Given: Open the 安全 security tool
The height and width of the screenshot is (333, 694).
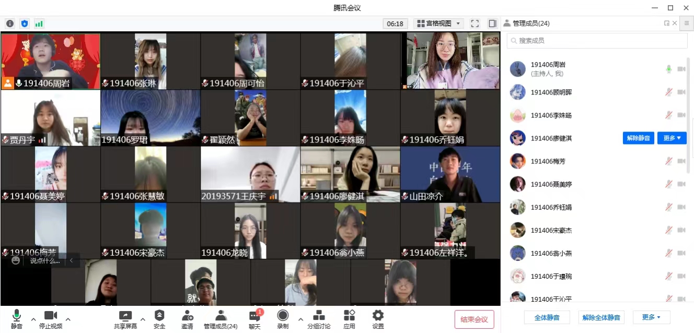Looking at the screenshot, I should click(159, 318).
